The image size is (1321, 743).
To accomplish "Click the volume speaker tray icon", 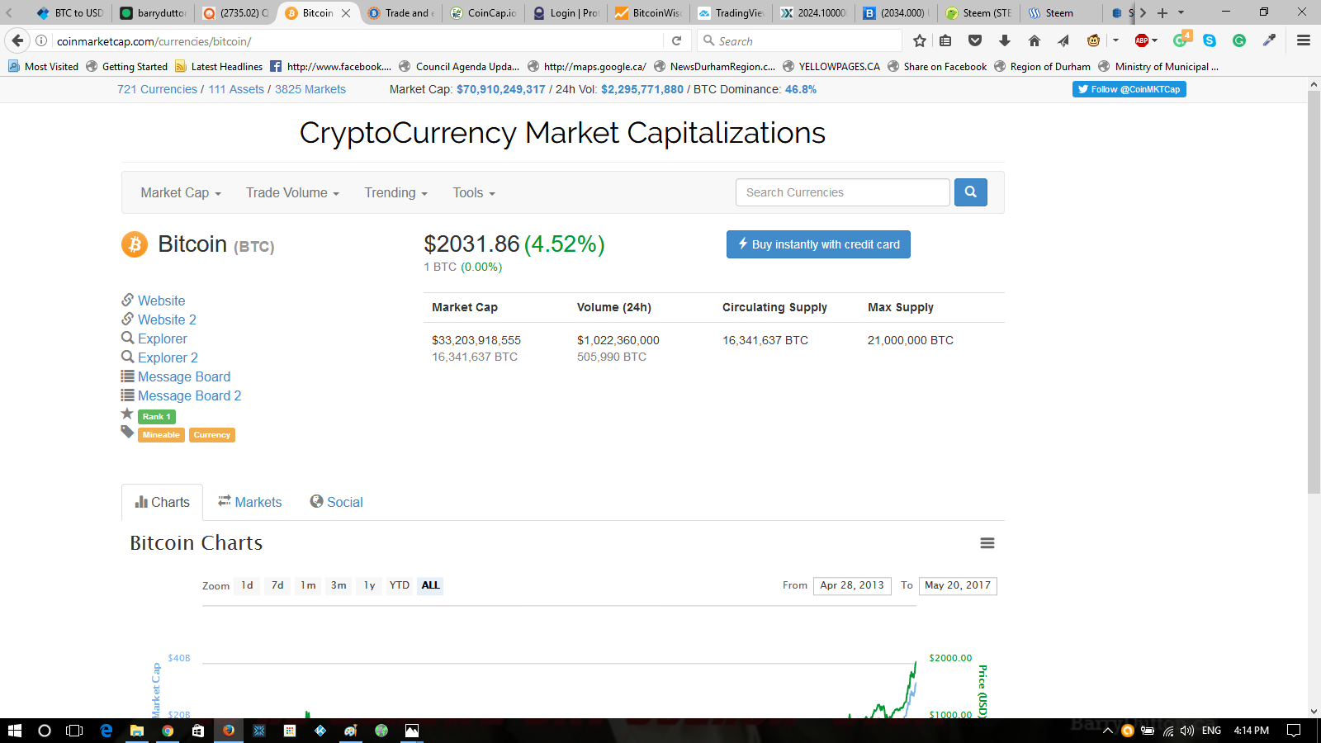I will pos(1187,731).
